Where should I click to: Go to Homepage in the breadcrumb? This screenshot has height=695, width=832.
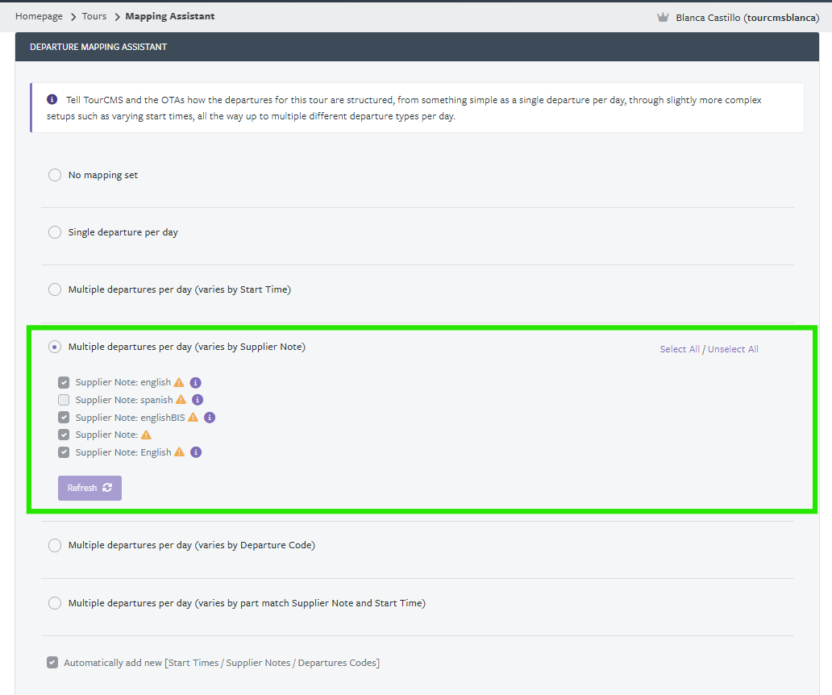[x=39, y=16]
